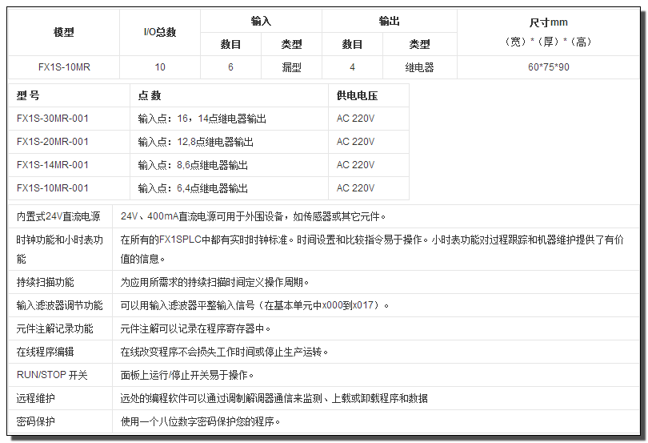Click 面板上运行/停止开关易于操作 text

pos(186,375)
